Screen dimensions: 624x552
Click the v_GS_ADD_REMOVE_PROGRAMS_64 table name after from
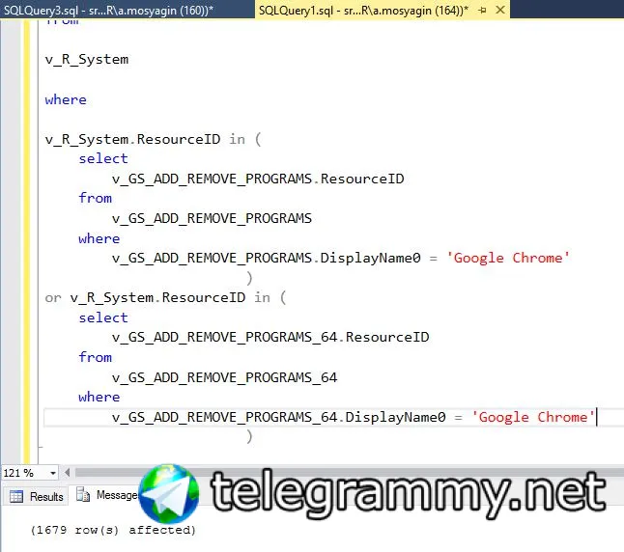pos(225,377)
